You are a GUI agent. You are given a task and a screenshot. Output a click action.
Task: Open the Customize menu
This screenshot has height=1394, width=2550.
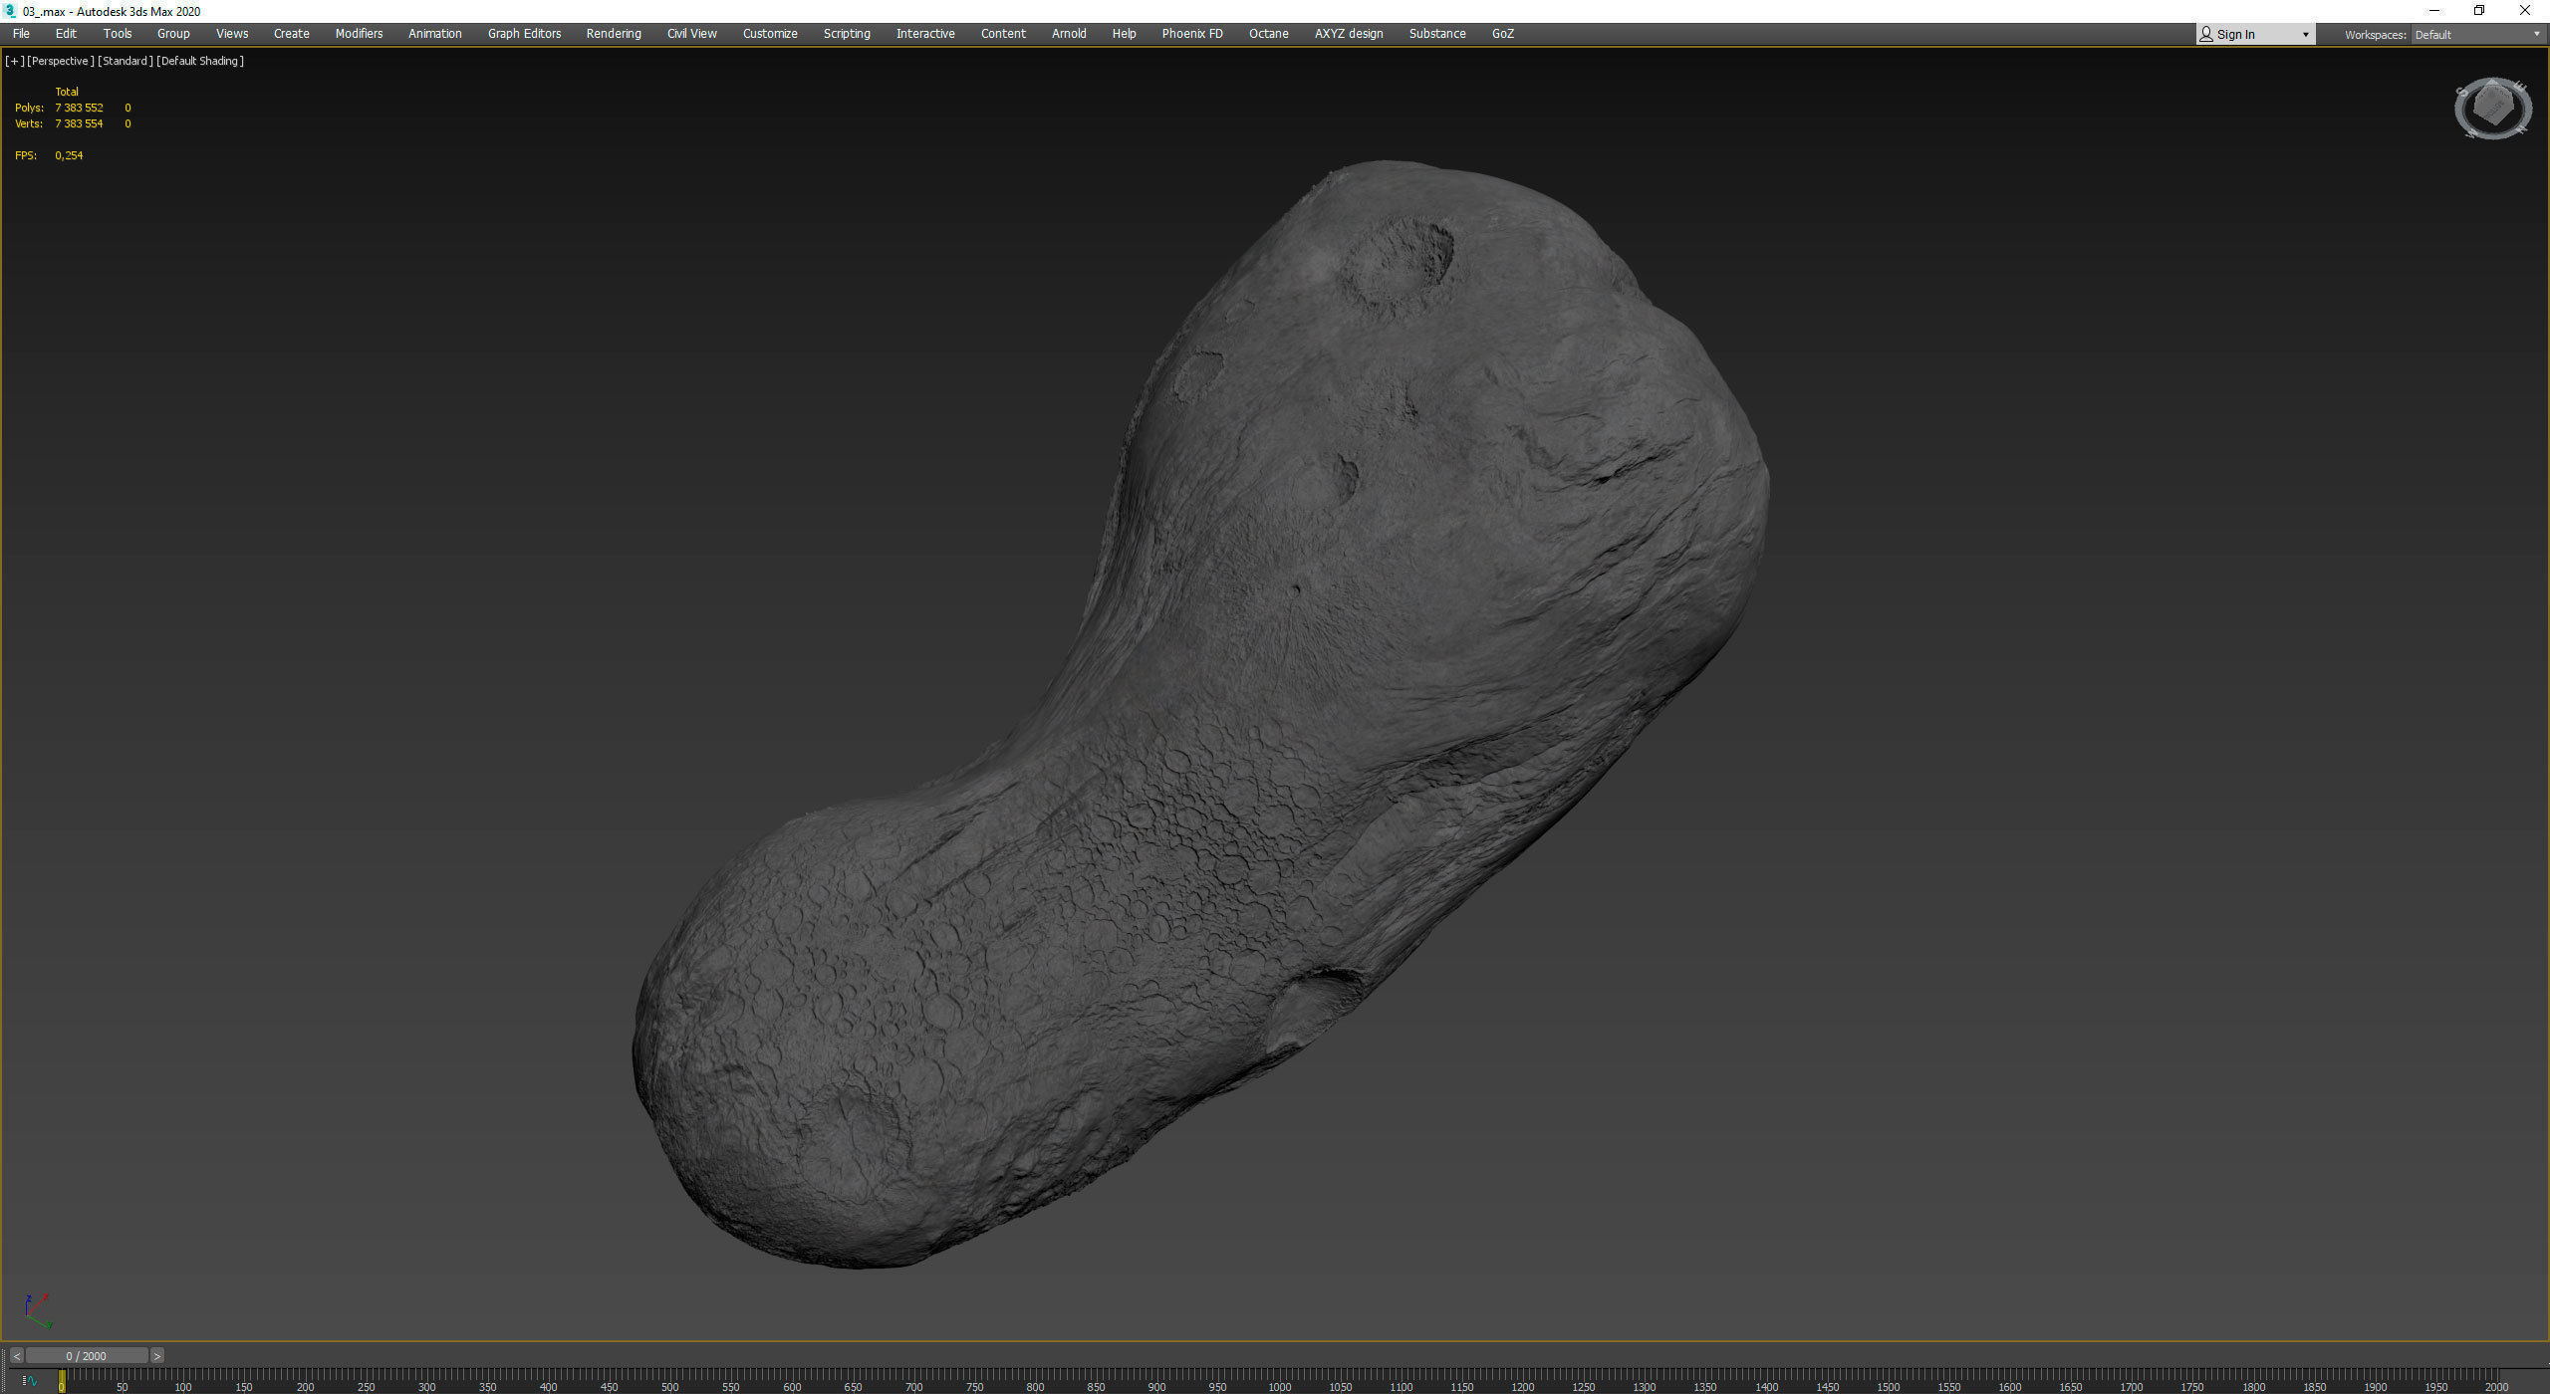[770, 34]
